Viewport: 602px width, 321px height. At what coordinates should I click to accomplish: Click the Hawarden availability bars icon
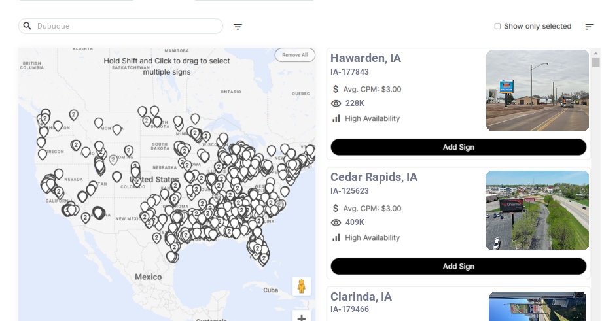pyautogui.click(x=336, y=118)
